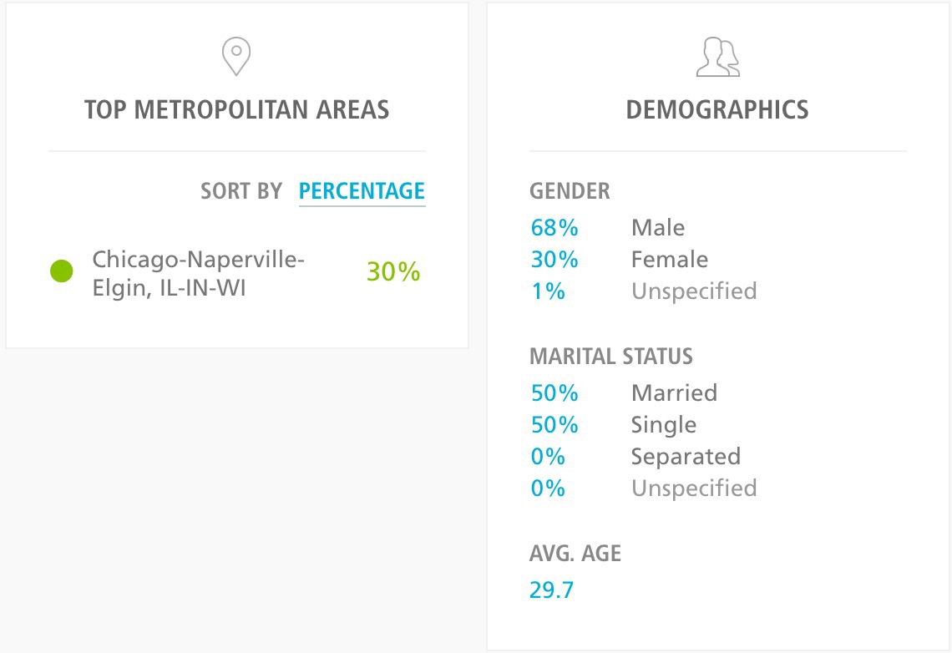Image resolution: width=952 pixels, height=653 pixels.
Task: Click the Avg. Age label
Action: click(575, 554)
